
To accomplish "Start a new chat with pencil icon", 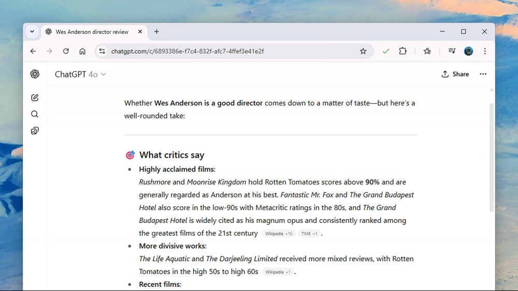I will 35,98.
